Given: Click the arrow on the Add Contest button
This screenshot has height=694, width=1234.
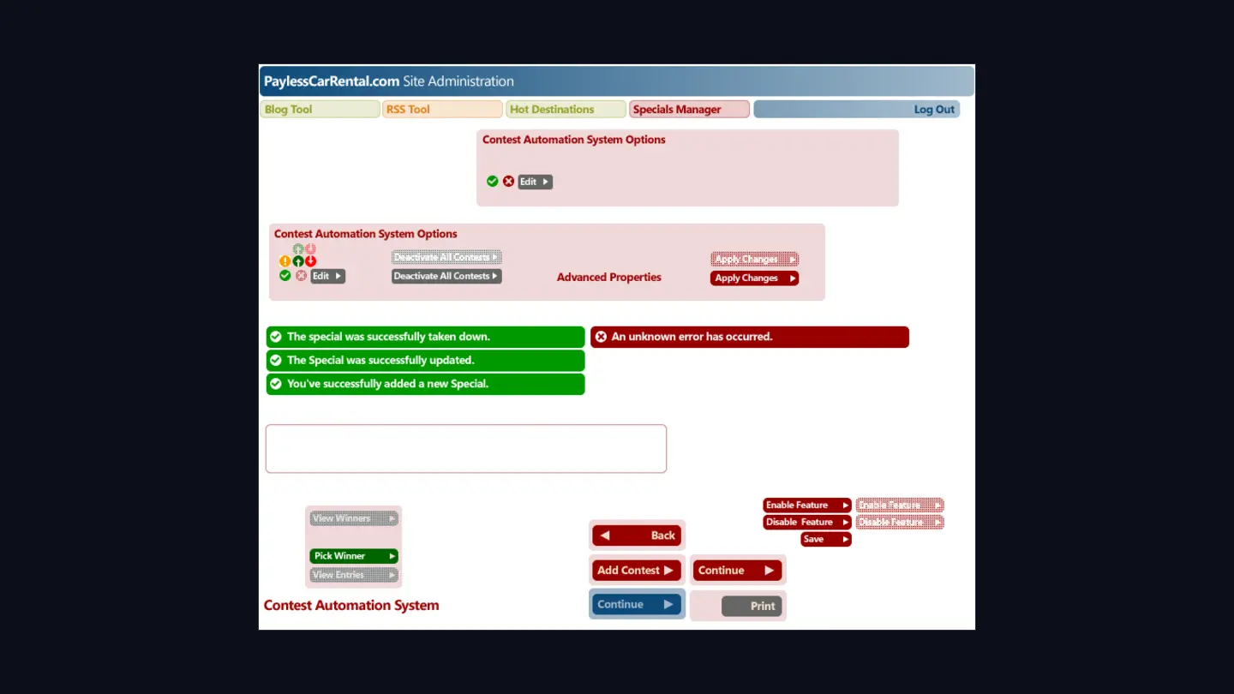Looking at the screenshot, I should click(x=668, y=571).
